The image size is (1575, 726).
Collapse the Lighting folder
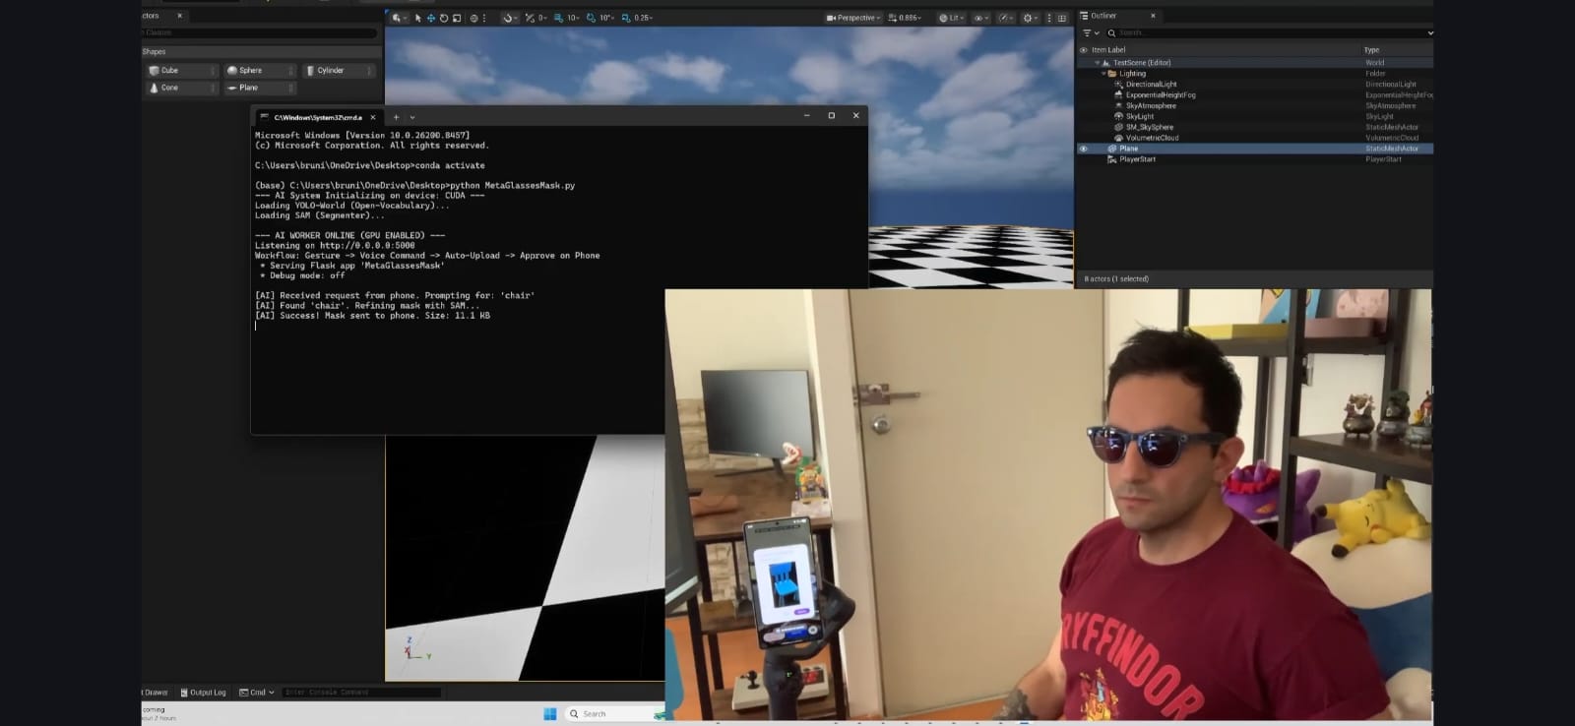[x=1103, y=74]
